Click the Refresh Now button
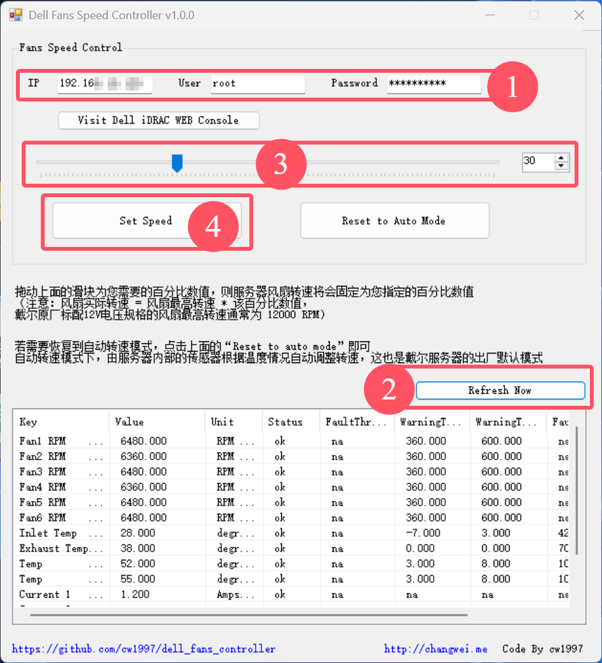 pos(501,391)
